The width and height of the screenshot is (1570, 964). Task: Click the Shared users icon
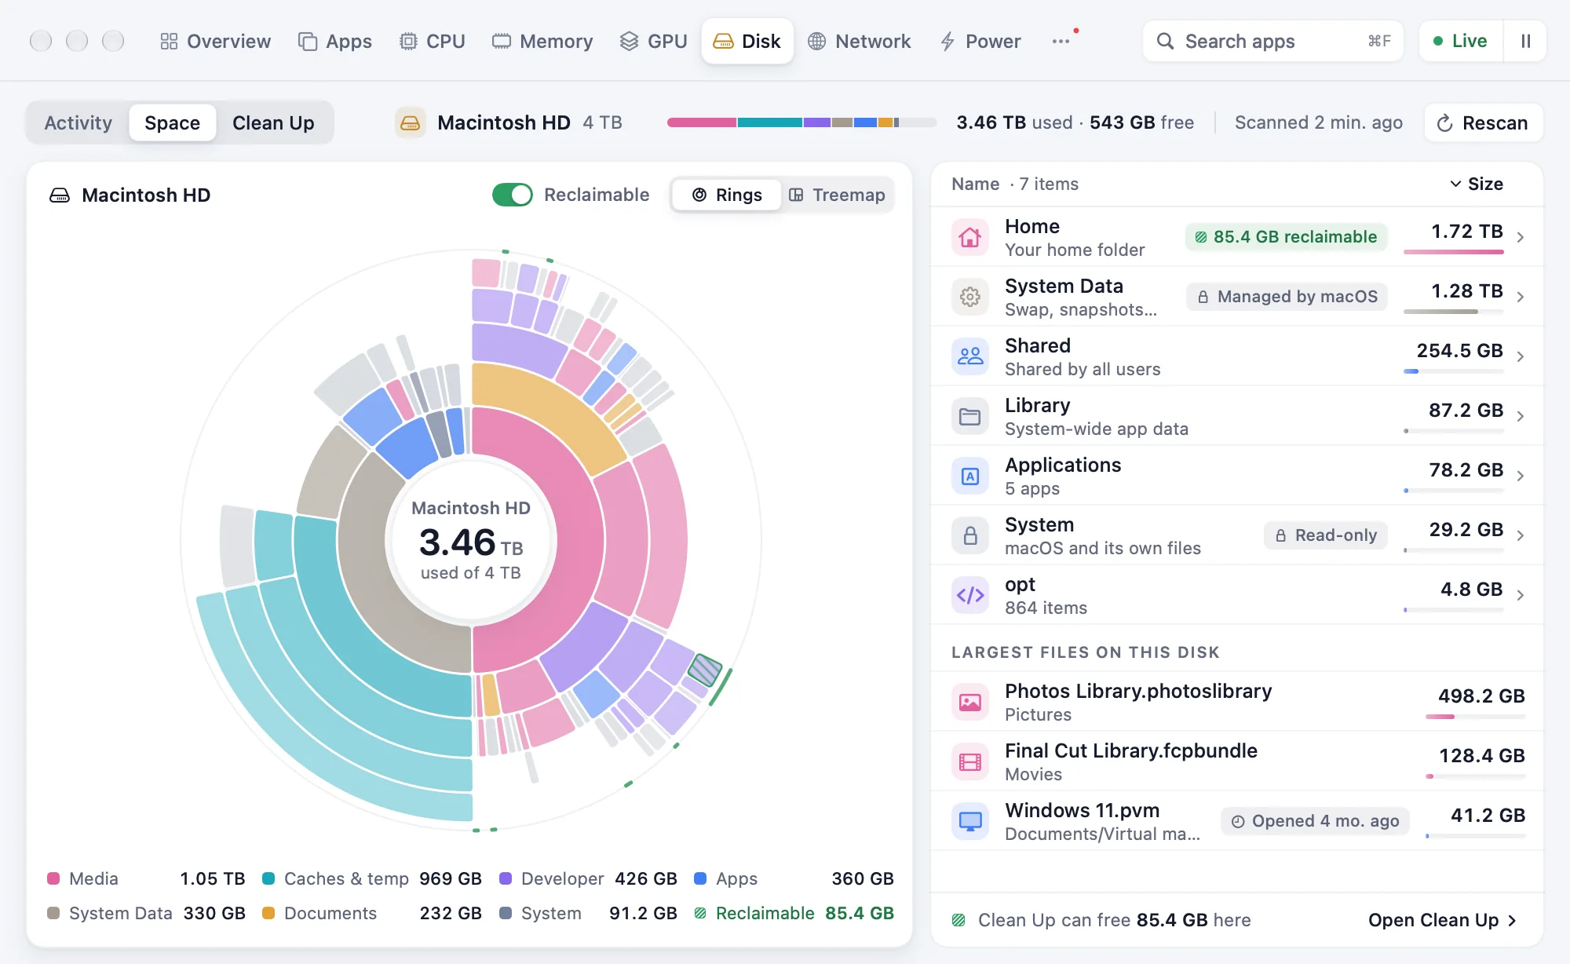970,356
